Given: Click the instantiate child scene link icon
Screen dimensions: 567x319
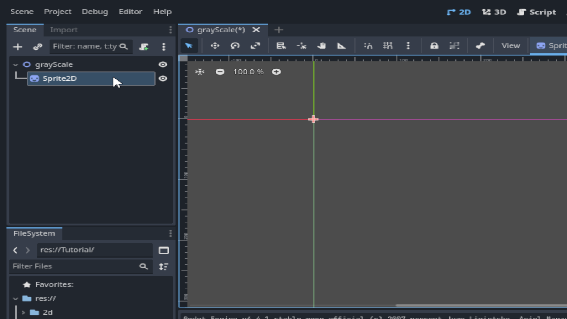Looking at the screenshot, I should (x=38, y=47).
